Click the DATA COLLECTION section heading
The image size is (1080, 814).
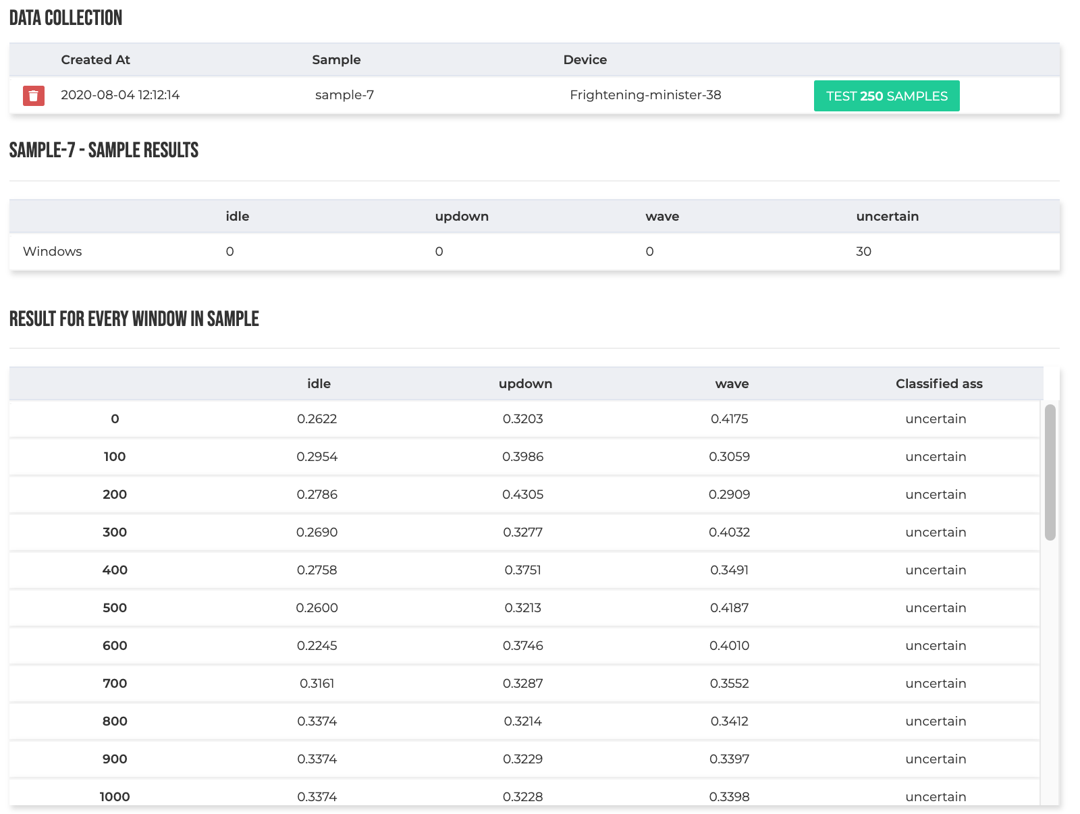(65, 18)
